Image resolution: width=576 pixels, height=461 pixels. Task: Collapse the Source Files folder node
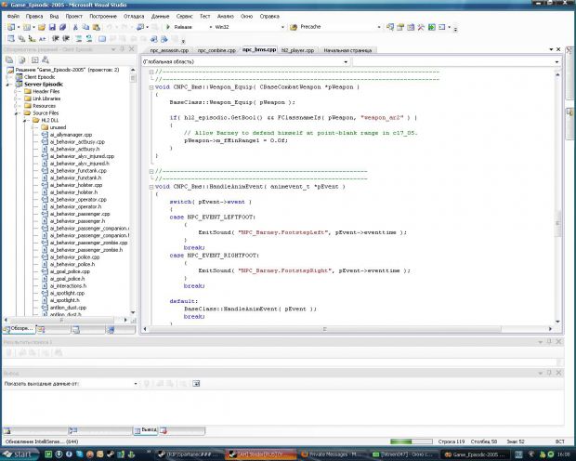point(16,113)
